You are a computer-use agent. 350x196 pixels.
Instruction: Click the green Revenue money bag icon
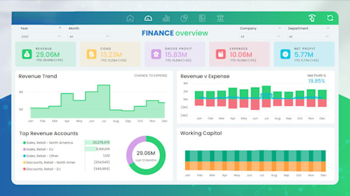click(27, 54)
